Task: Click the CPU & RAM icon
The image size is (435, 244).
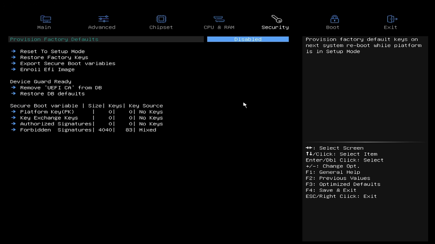Action: (219, 19)
